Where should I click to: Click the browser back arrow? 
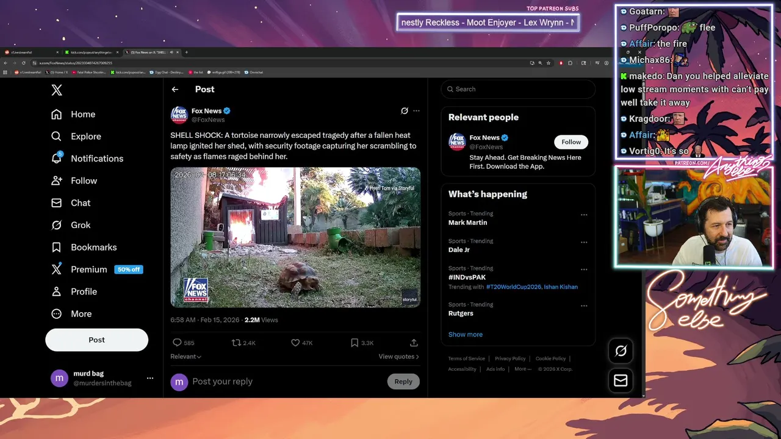[5, 63]
